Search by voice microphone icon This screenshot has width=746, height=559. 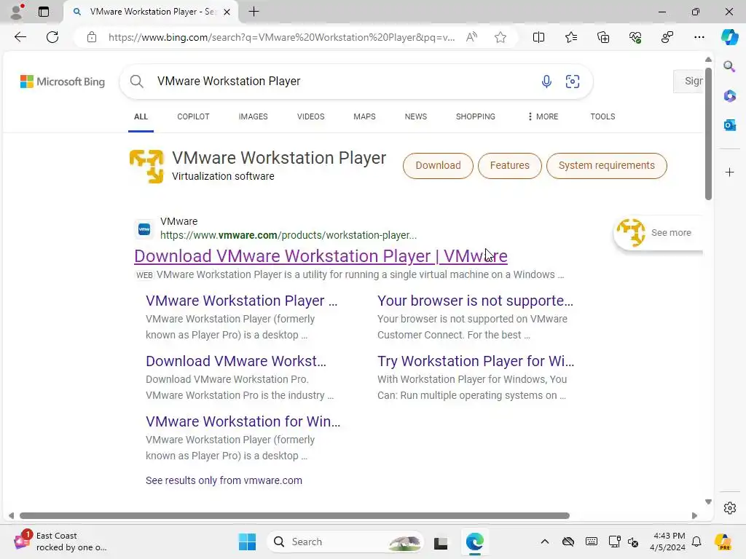pyautogui.click(x=546, y=82)
